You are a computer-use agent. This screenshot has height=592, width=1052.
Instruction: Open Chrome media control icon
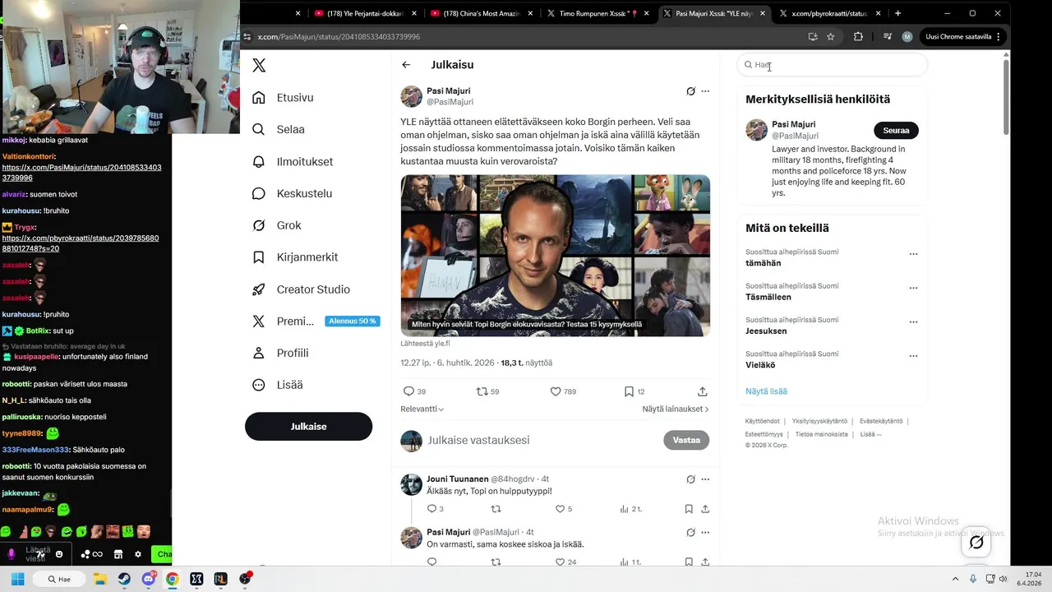[x=887, y=36]
